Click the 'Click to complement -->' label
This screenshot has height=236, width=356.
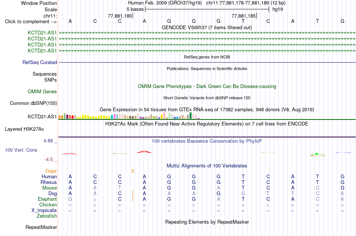(31, 22)
